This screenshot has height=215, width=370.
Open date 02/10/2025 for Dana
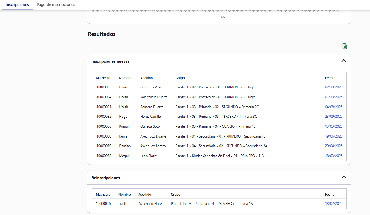click(x=334, y=87)
